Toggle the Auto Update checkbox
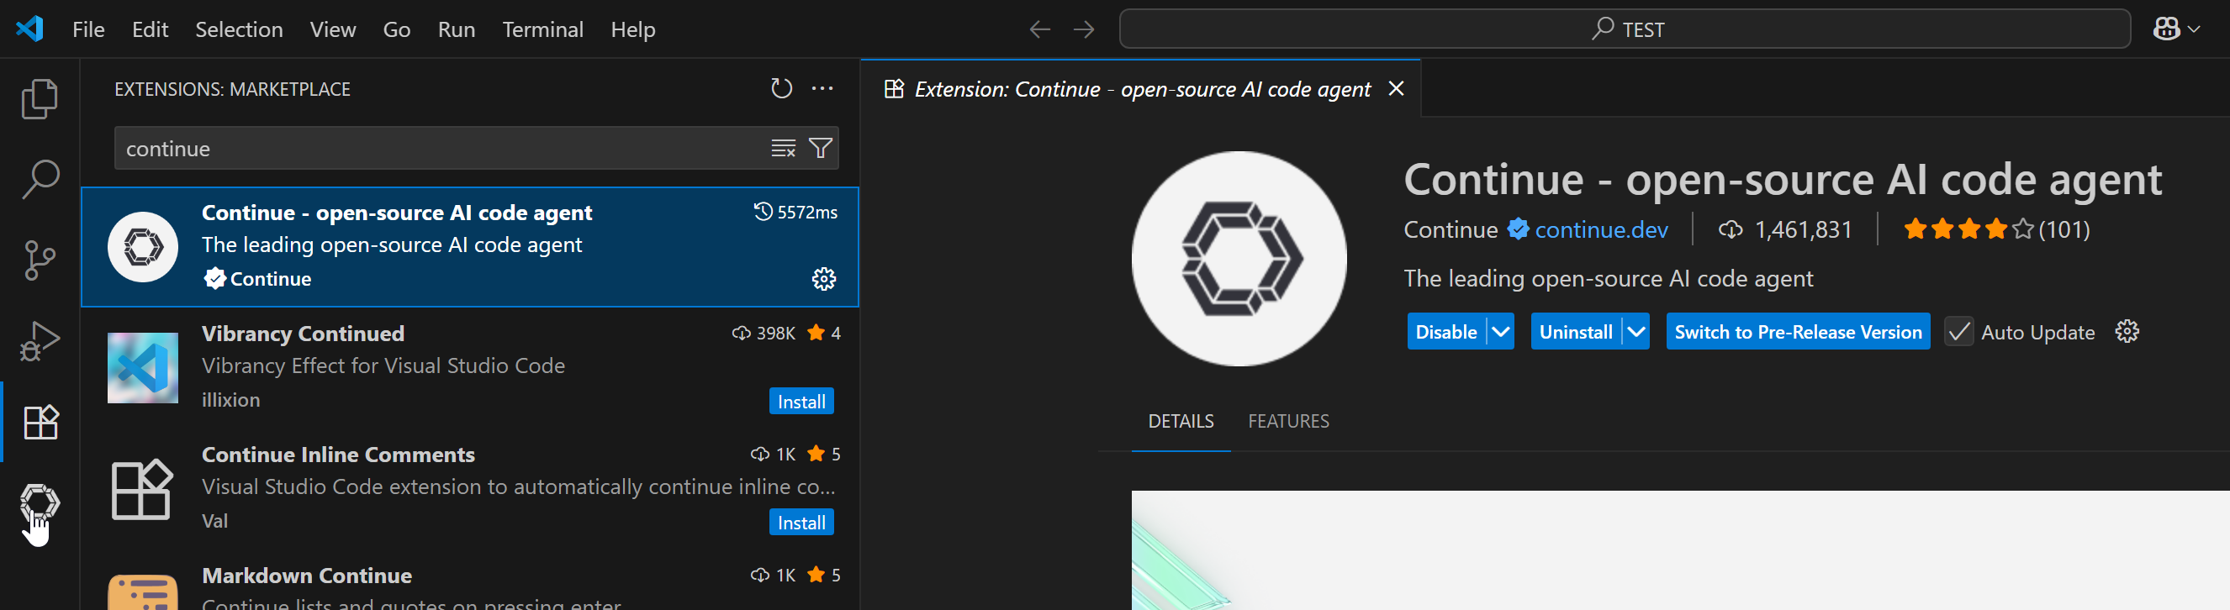Screen dimensions: 2230x610 [1958, 332]
